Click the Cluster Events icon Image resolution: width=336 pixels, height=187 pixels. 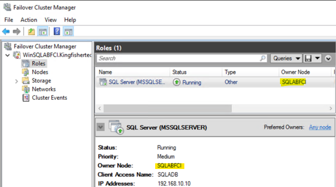pos(26,98)
